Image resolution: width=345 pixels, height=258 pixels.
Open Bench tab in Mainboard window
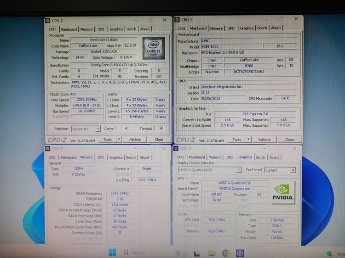click(x=262, y=28)
